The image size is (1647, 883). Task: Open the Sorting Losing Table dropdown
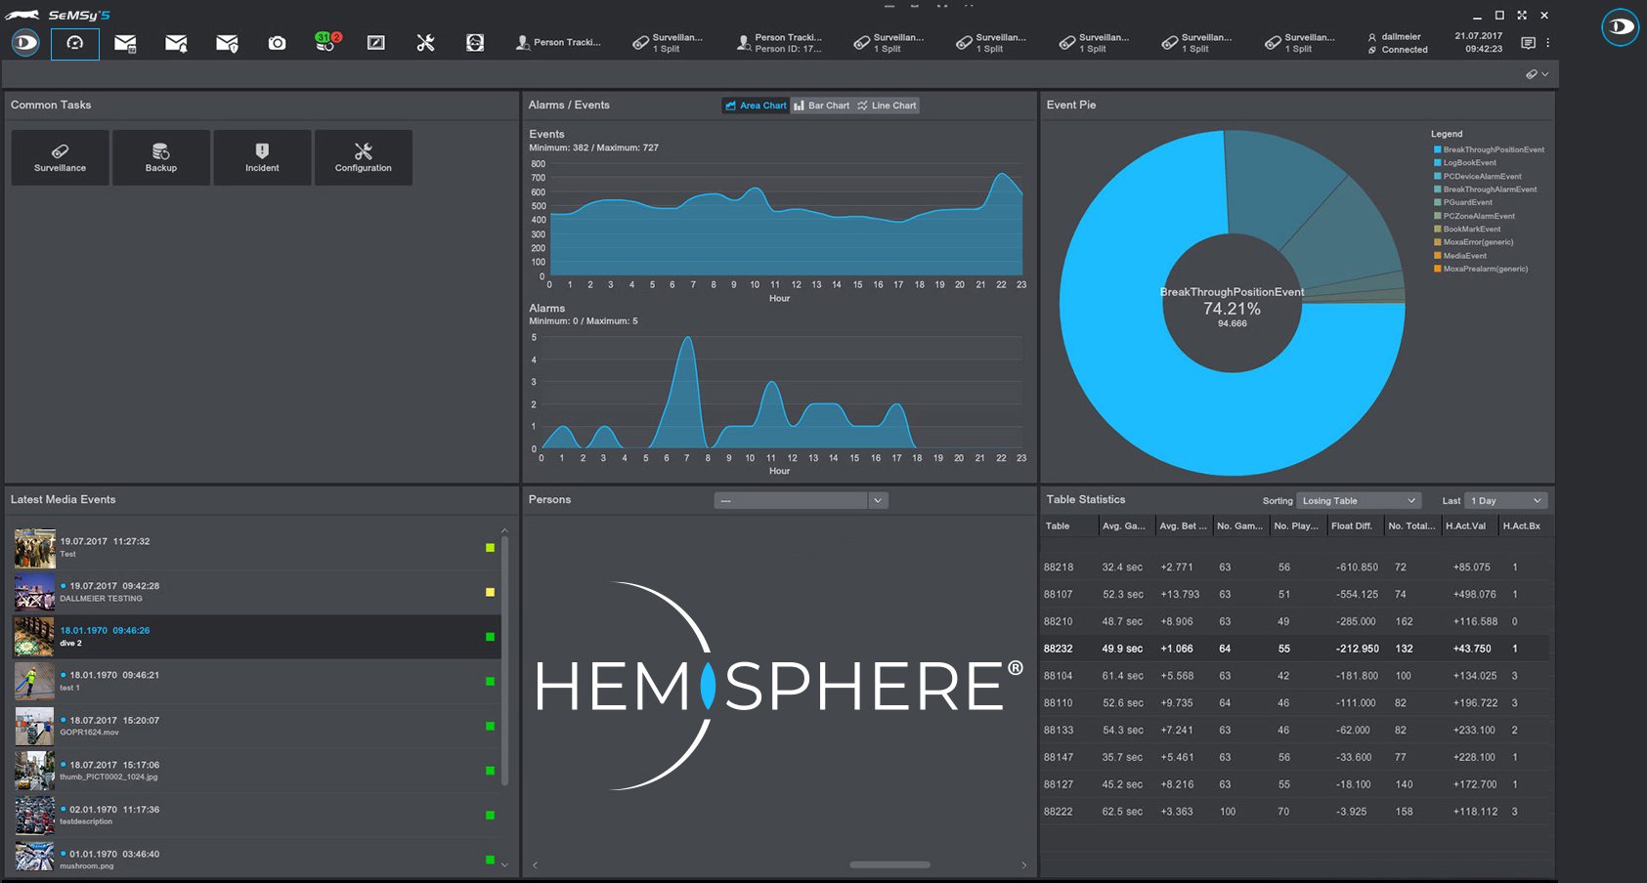pos(1358,501)
